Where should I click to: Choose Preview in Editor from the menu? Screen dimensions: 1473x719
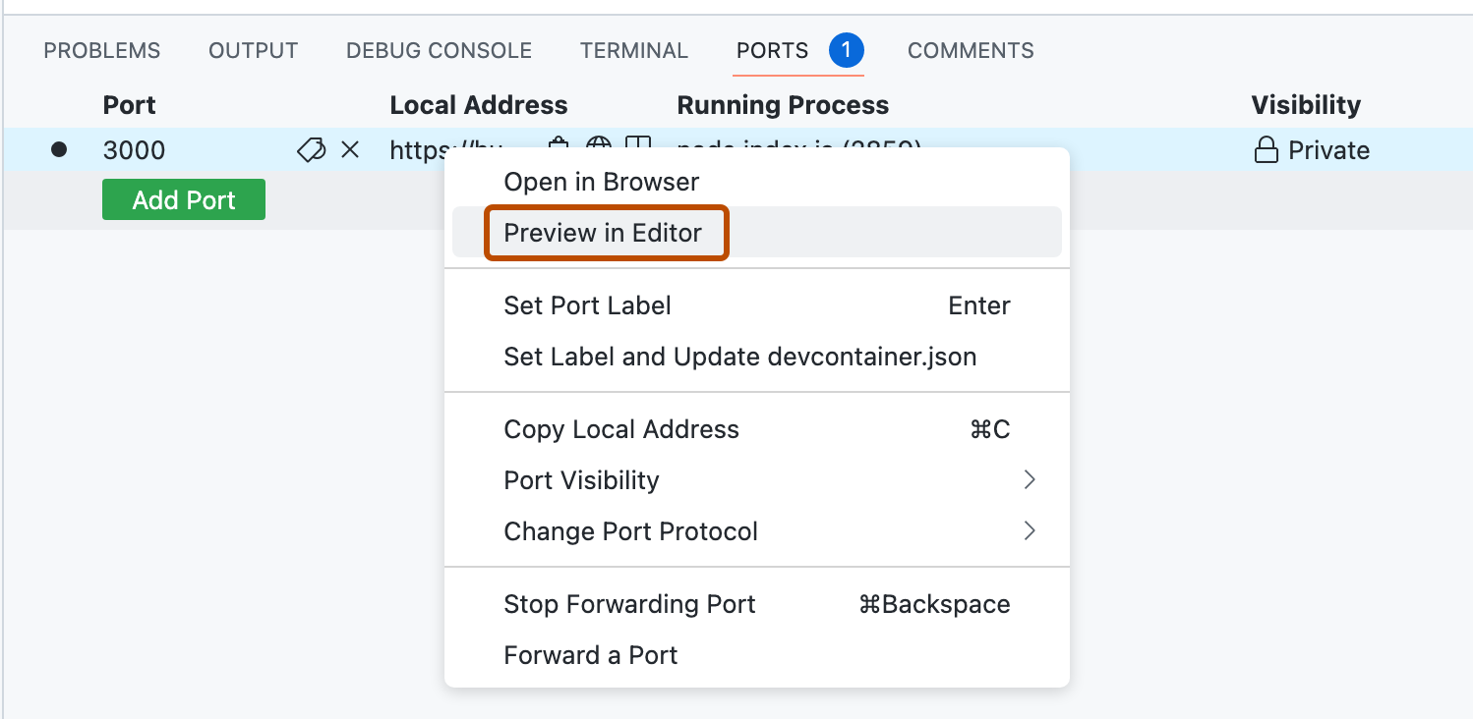(603, 233)
